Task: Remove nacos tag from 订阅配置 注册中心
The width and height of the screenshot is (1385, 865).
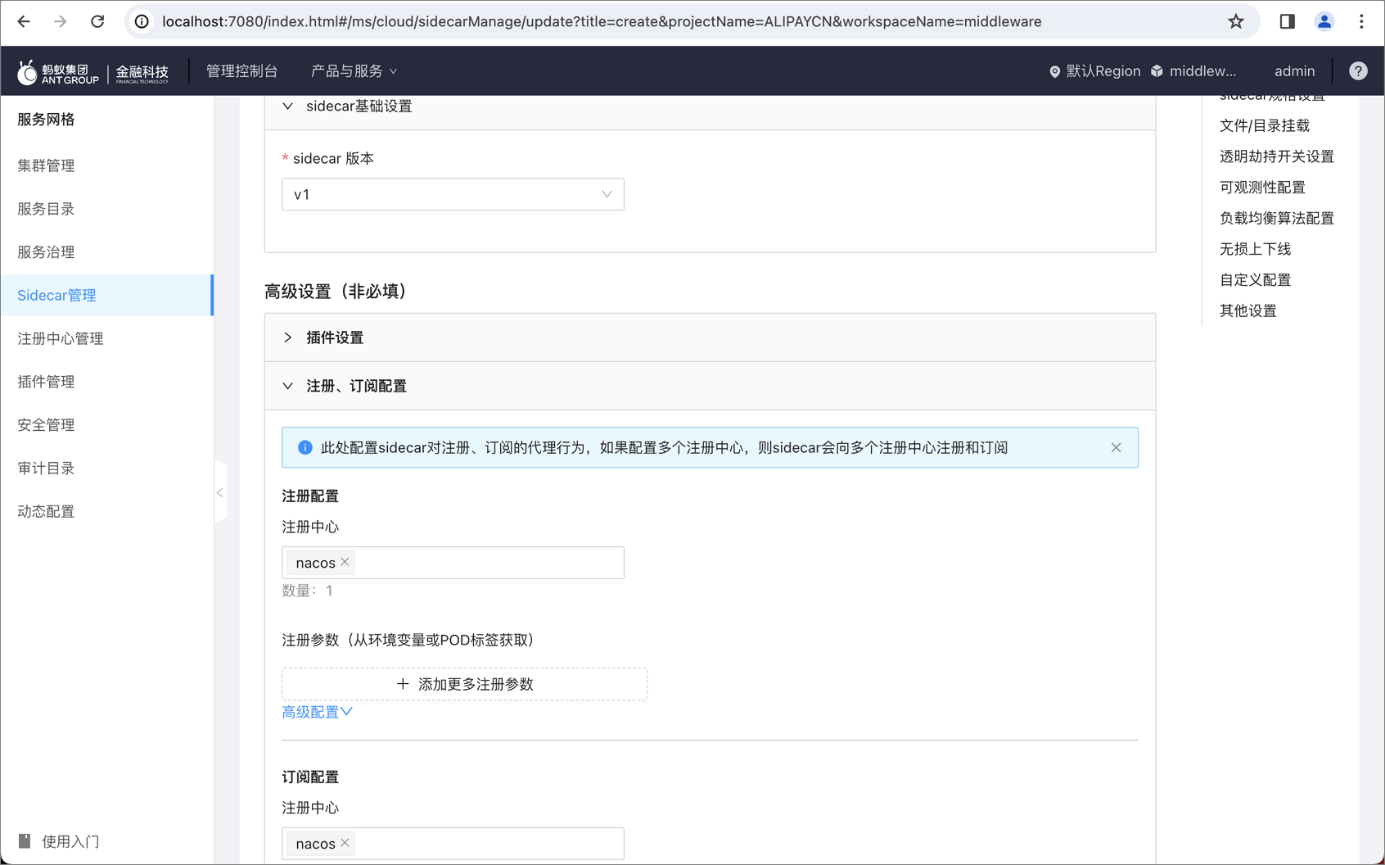Action: (x=345, y=843)
